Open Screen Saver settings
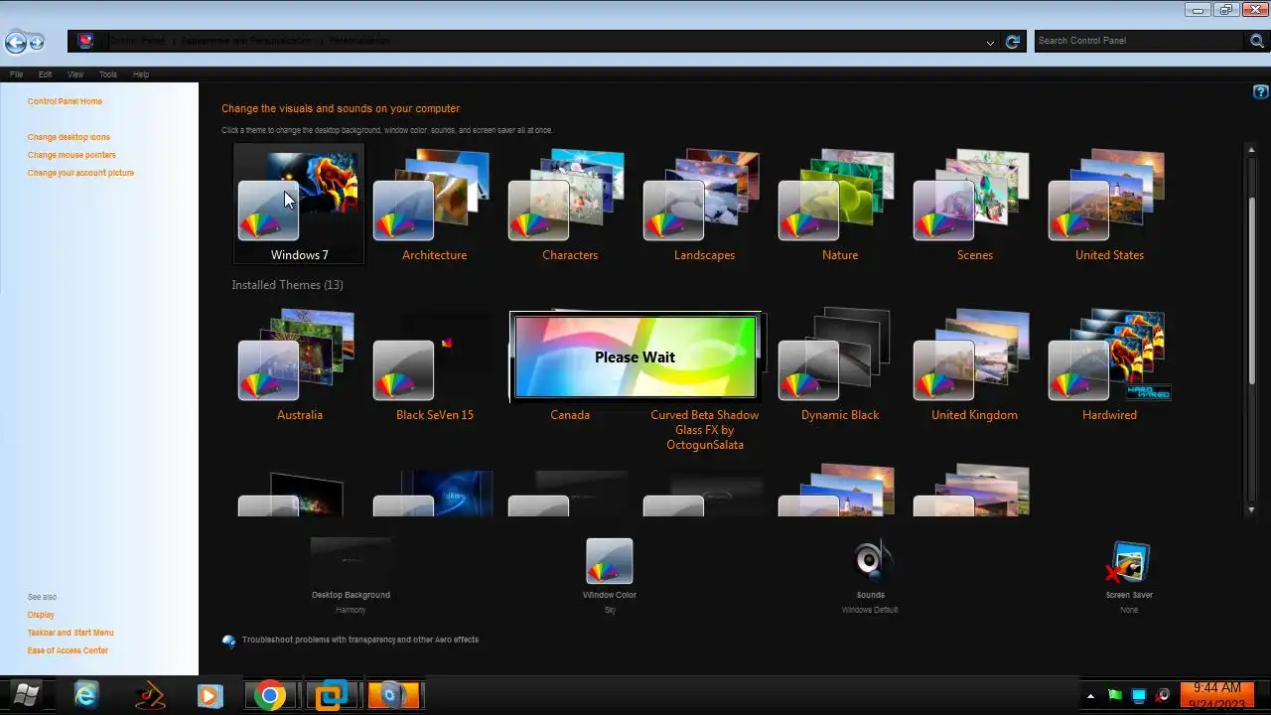Screen dimensions: 1271x715 pos(1129,575)
